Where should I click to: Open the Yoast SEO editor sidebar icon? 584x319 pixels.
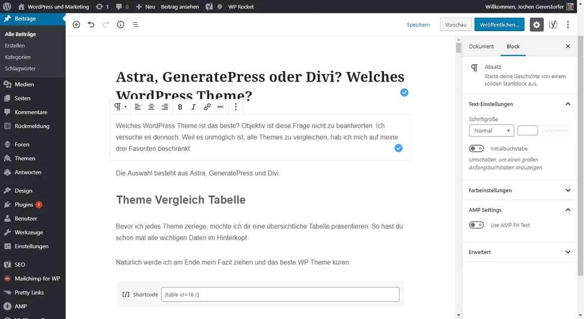(x=553, y=25)
